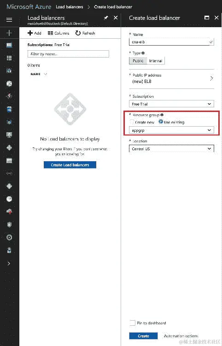The width and height of the screenshot is (222, 346).
Task: Click Add in Load balancers toolbar
Action: coord(35,33)
